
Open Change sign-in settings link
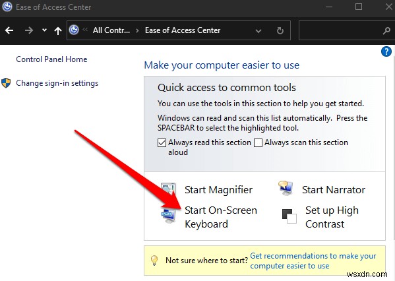(x=57, y=83)
